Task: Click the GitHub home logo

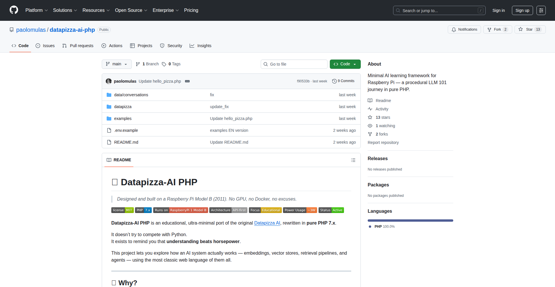Action: point(13,10)
